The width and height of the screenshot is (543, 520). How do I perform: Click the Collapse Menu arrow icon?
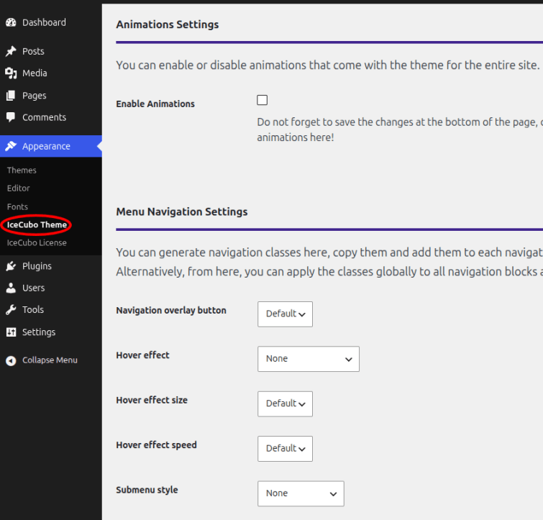click(11, 361)
